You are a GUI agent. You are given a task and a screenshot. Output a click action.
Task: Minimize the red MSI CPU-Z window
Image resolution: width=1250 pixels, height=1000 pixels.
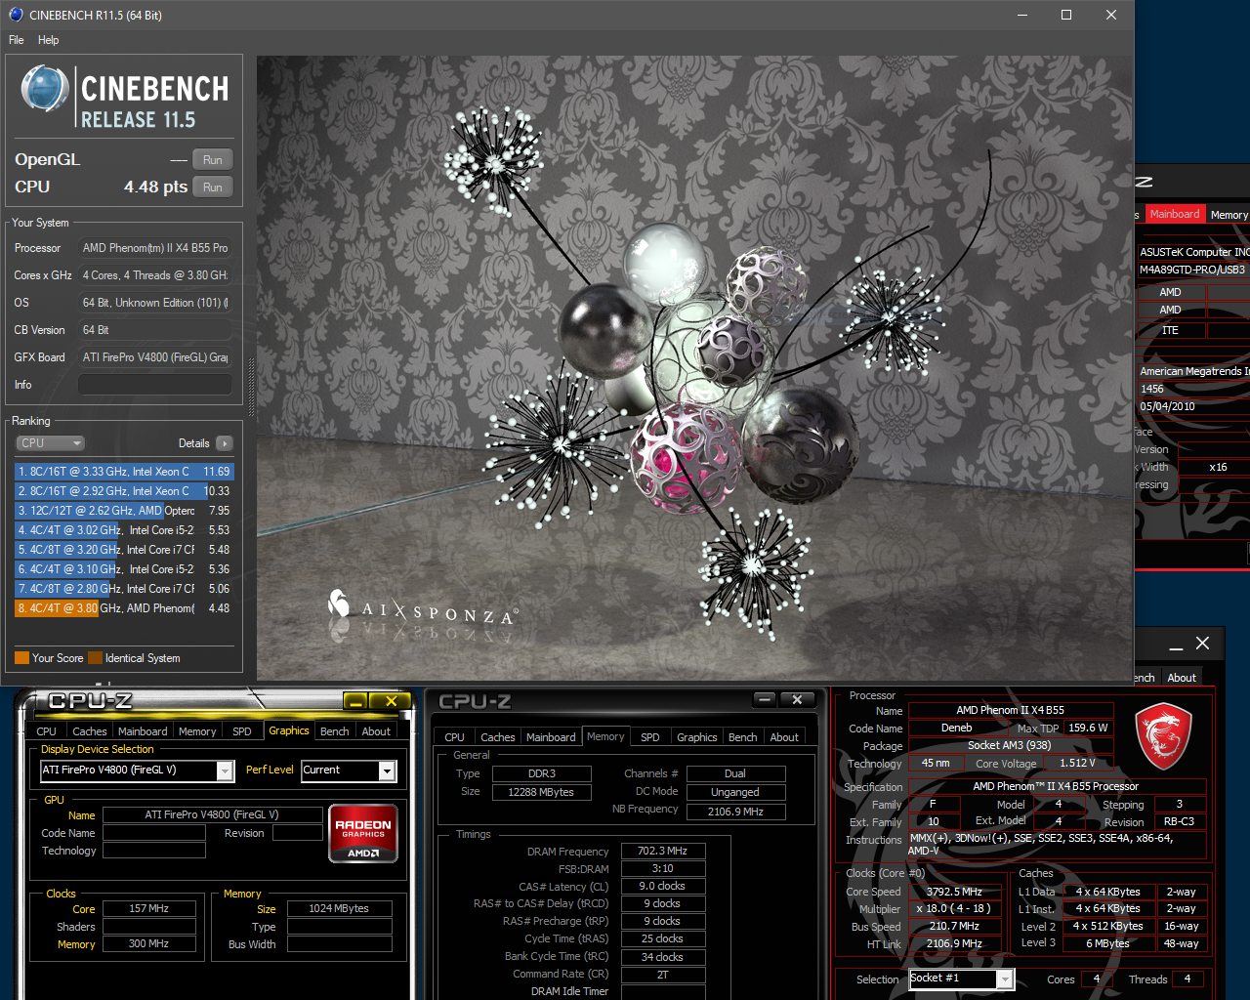pos(1176,645)
